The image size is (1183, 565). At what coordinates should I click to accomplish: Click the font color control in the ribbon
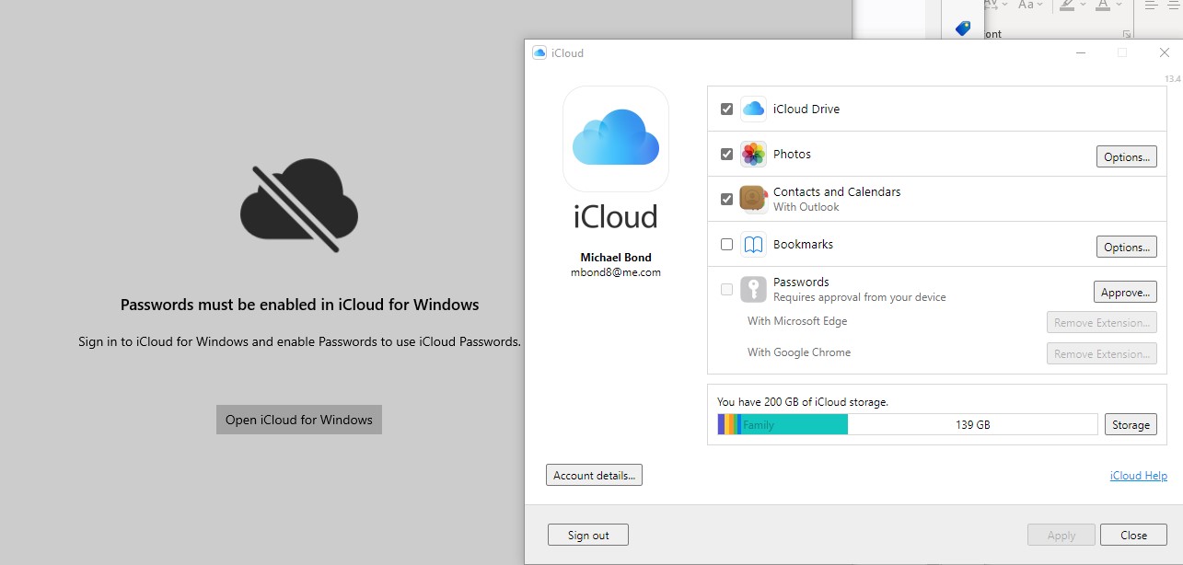(x=1102, y=6)
